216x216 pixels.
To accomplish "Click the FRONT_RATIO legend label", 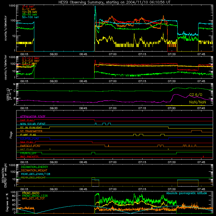I will coord(31,193).
